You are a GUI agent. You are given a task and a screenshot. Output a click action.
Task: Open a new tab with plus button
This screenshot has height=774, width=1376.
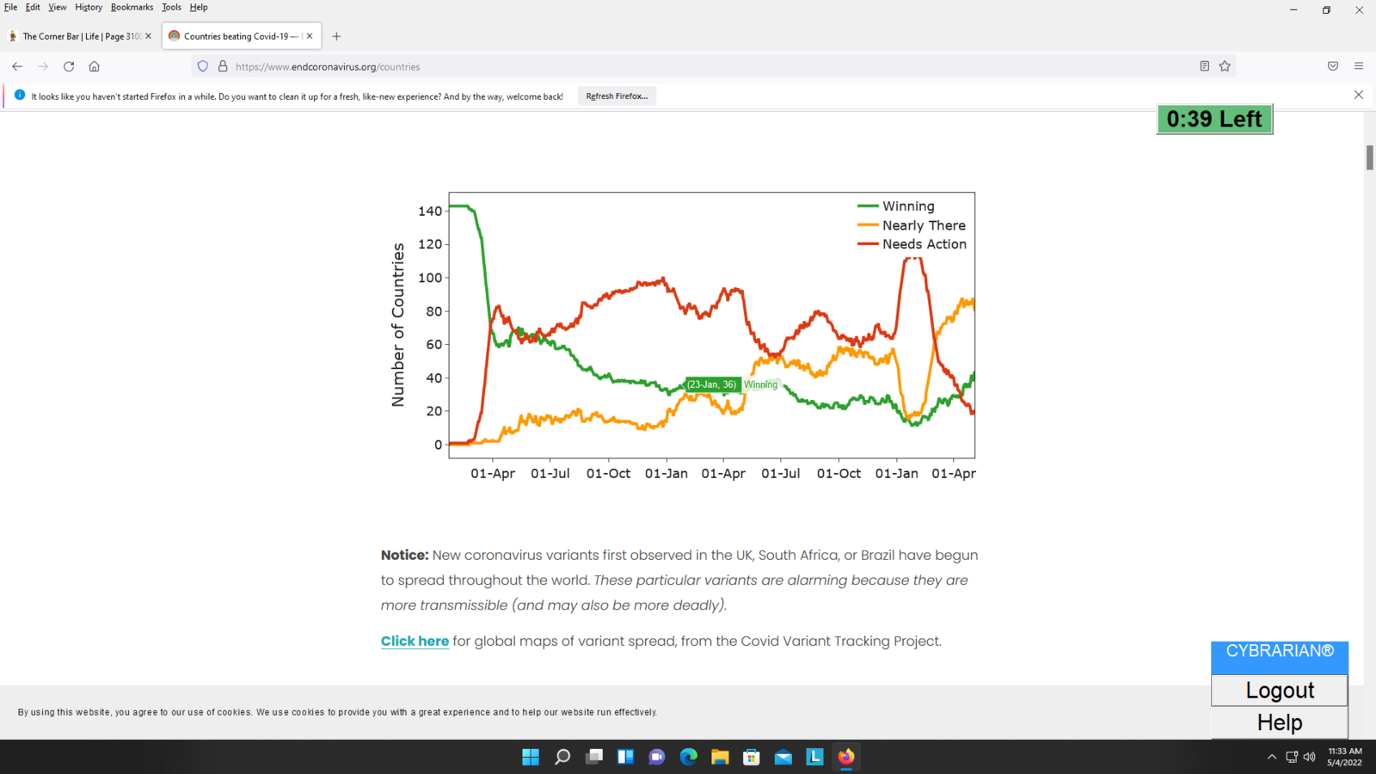coord(336,36)
